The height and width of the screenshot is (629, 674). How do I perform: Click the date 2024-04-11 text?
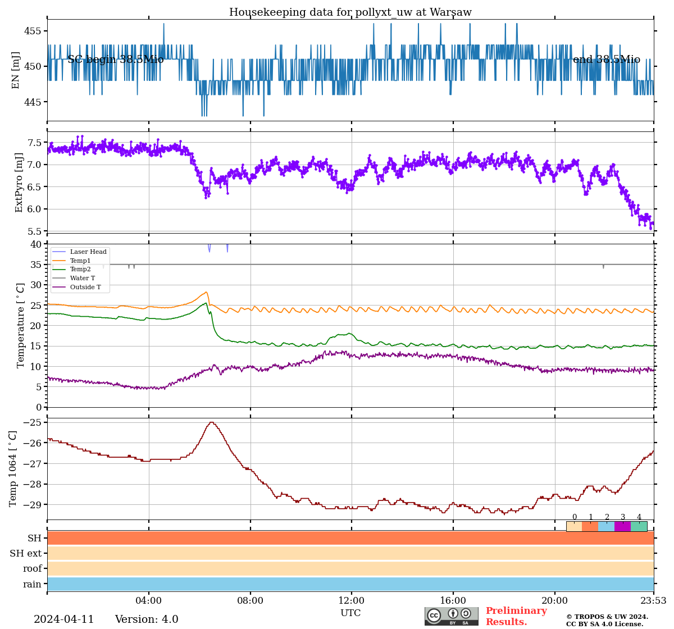click(x=64, y=619)
